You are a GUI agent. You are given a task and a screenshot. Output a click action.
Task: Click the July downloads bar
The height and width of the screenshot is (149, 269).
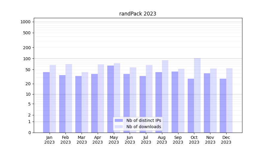(x=149, y=99)
